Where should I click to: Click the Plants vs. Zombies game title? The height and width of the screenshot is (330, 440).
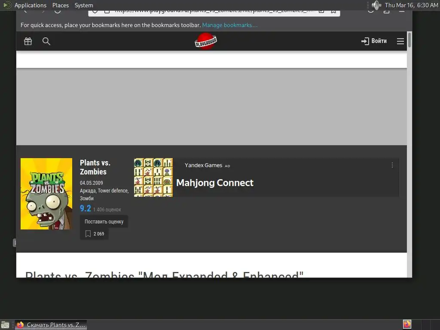pos(95,167)
